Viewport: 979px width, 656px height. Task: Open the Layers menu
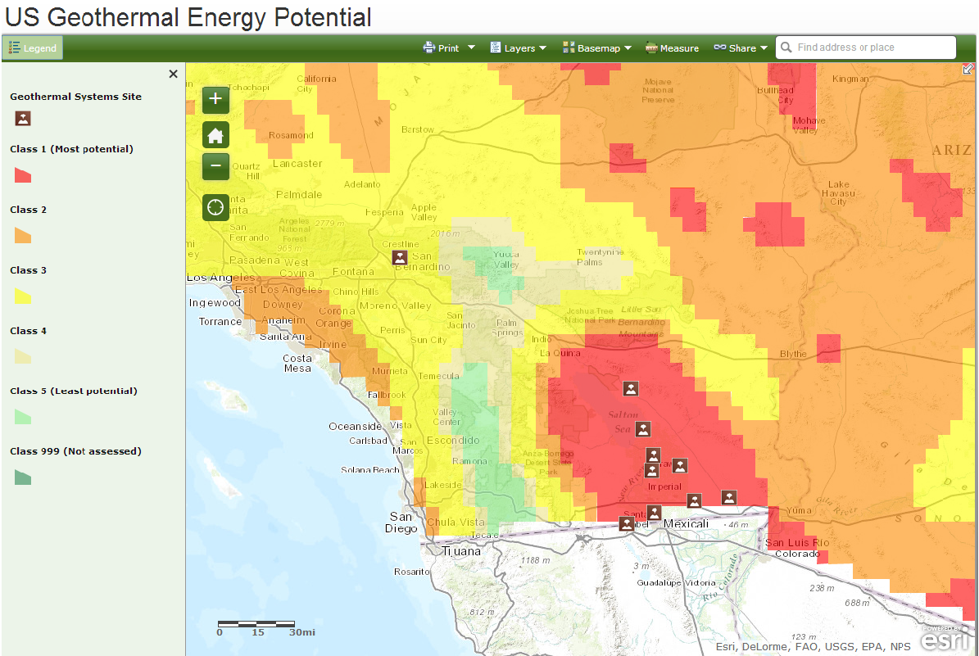point(518,47)
